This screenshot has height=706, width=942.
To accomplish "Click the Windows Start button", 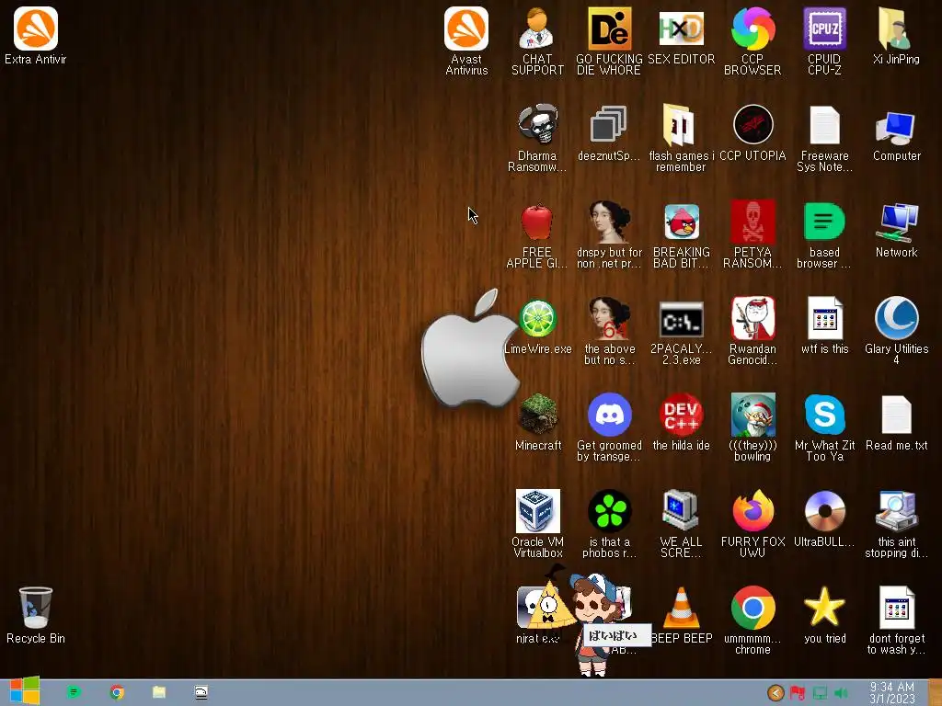I will coord(25,691).
